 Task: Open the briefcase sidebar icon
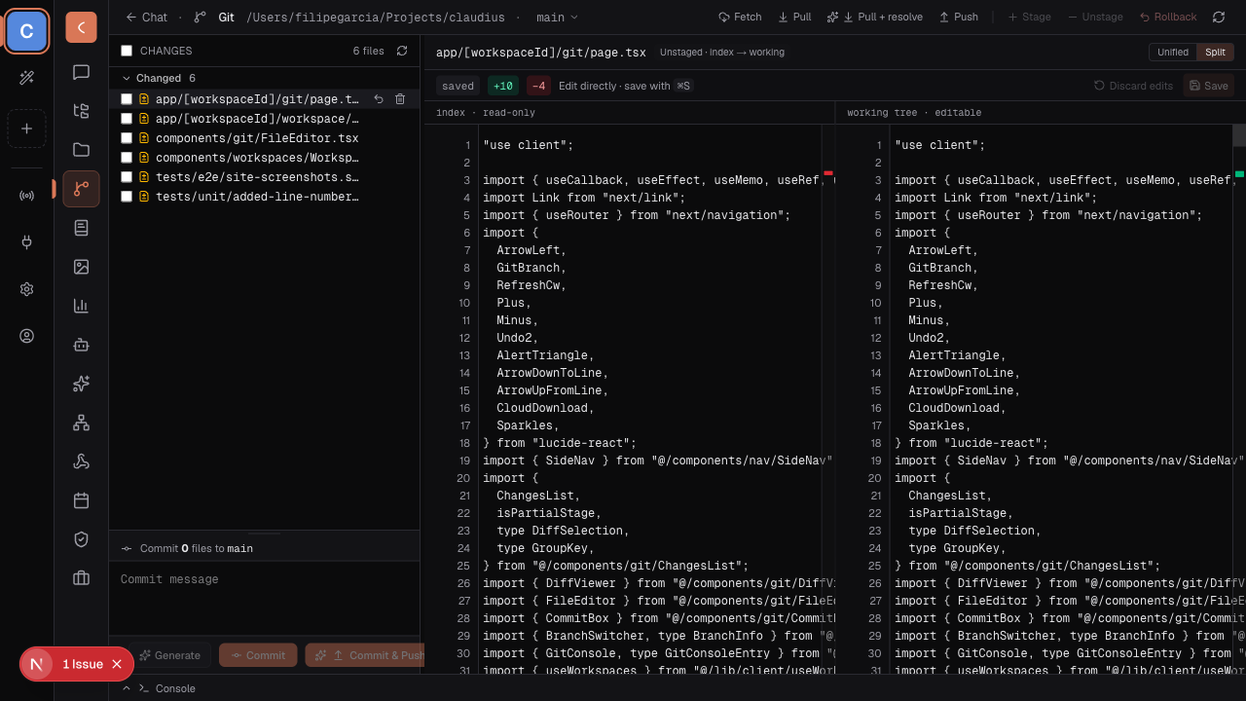coord(81,578)
